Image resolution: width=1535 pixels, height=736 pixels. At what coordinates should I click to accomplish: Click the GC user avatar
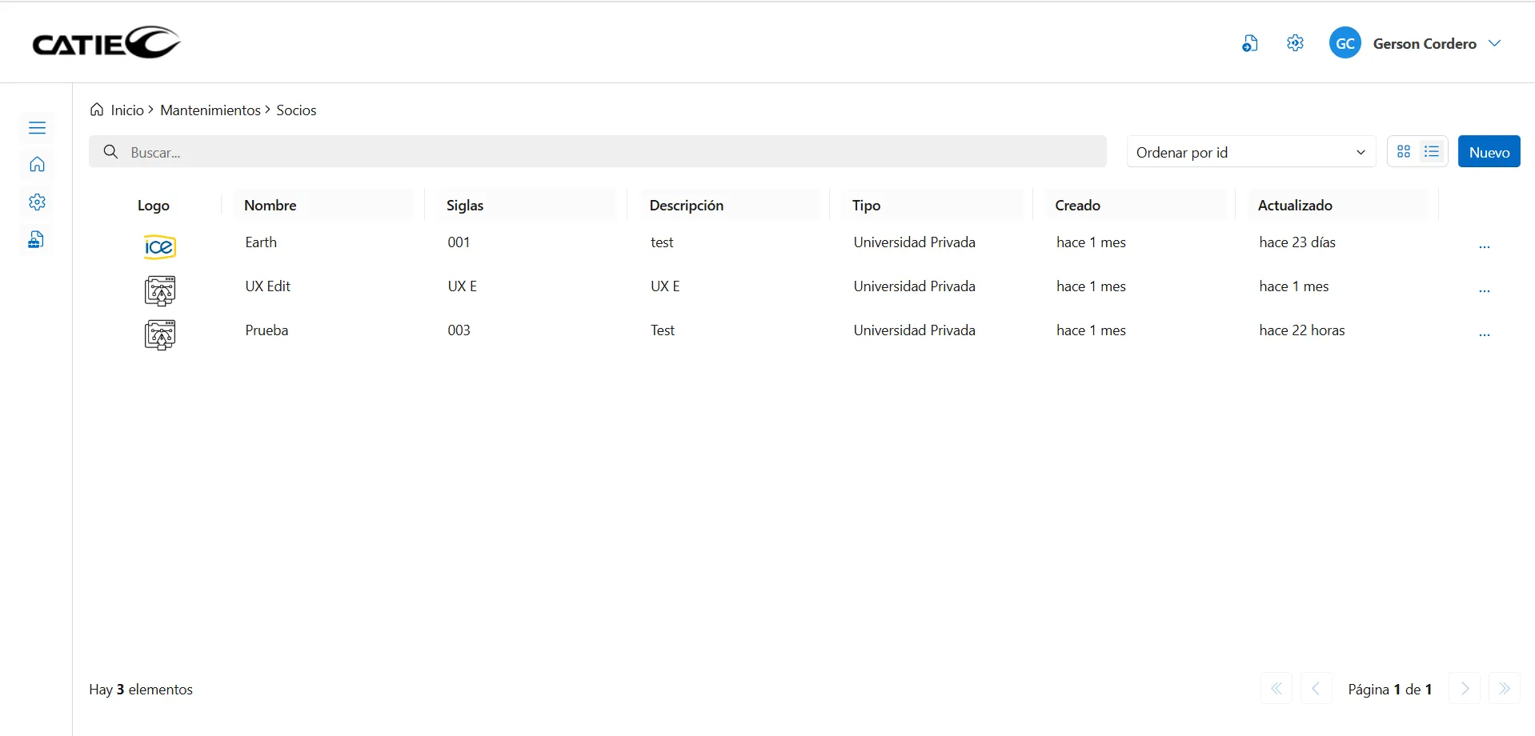(x=1345, y=43)
